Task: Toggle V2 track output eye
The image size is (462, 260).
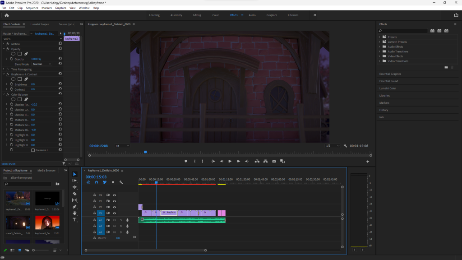Action: 114,207
